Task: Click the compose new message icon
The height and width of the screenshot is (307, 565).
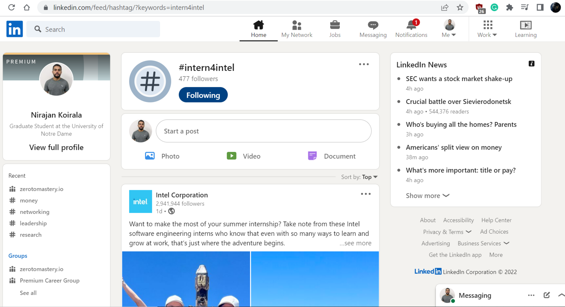Action: [547, 295]
